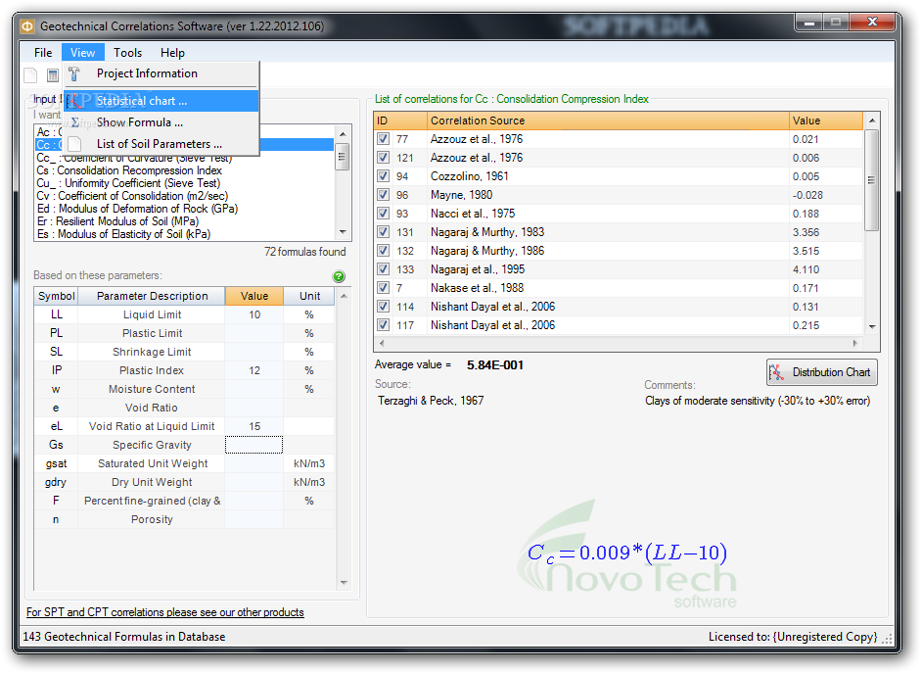Screen dimensions: 922x674
Task: Click the application icon in title bar
Action: click(x=27, y=26)
